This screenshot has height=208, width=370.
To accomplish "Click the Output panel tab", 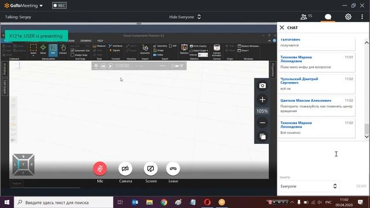I will click(17, 183).
